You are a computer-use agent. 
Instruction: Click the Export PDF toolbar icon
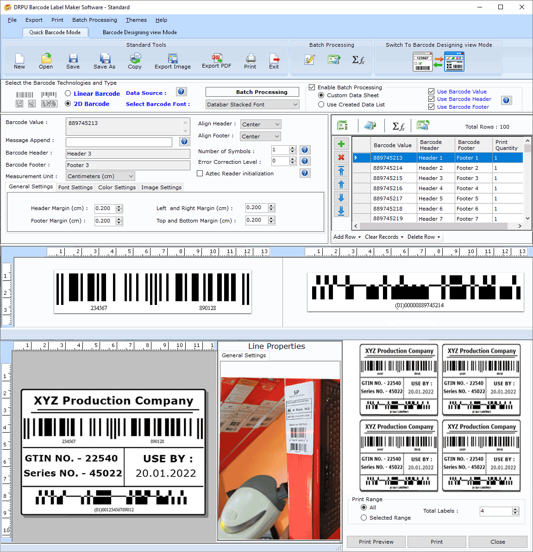tap(216, 58)
